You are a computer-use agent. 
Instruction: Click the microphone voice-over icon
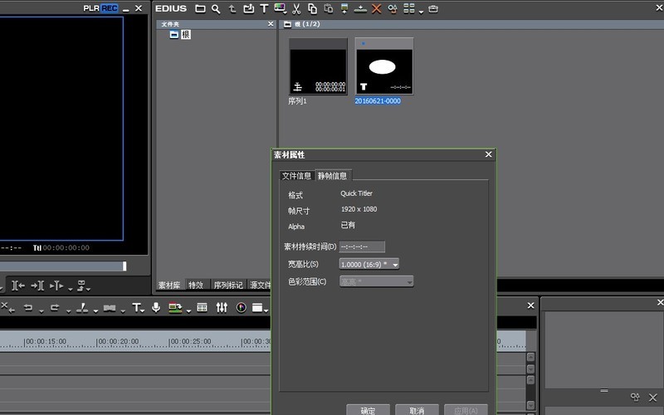coord(155,308)
